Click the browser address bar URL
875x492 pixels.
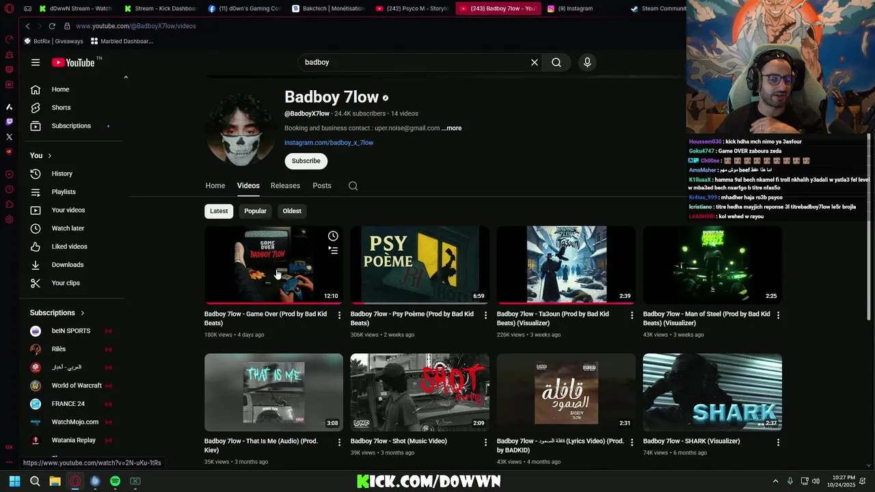click(135, 26)
